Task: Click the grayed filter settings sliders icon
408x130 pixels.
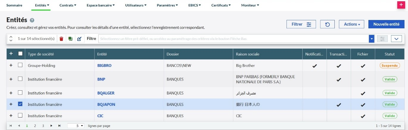Action: 382,39
